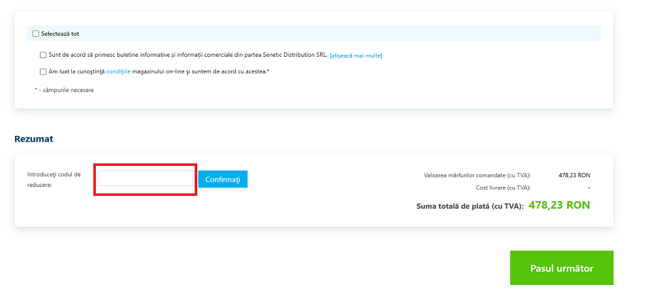
Task: Click the "Valoarea mărfurilor comandate" label
Action: point(477,175)
